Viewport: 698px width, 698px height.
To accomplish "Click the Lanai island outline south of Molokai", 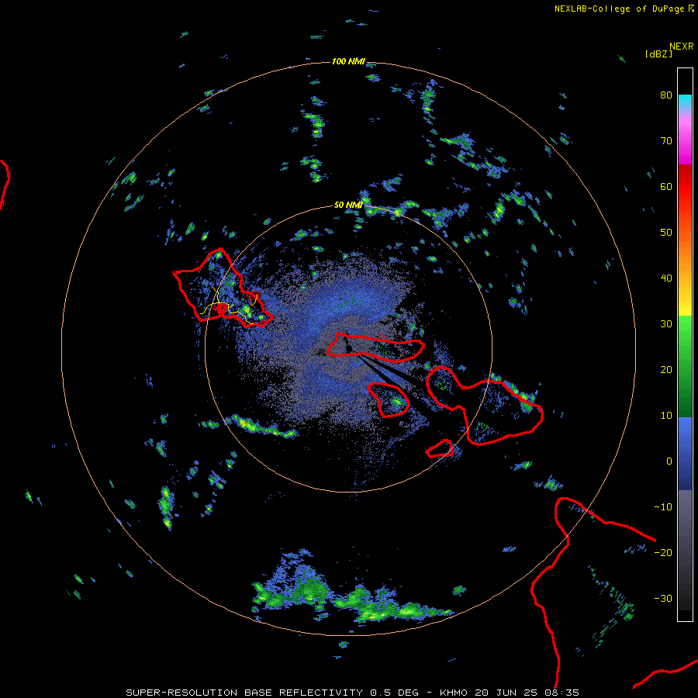I will (389, 399).
